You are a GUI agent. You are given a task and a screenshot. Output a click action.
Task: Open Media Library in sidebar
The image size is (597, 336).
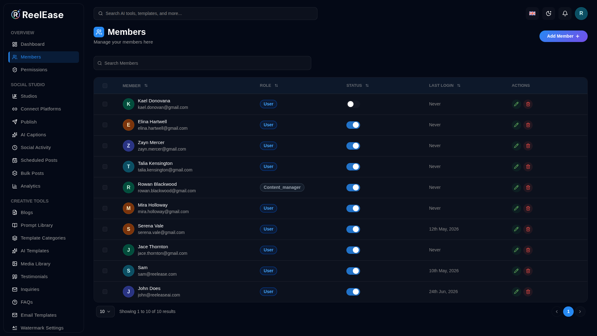pyautogui.click(x=44, y=264)
